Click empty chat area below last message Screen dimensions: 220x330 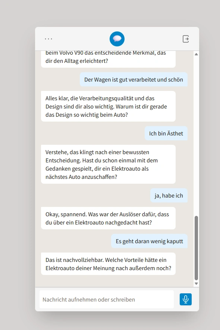point(114,281)
